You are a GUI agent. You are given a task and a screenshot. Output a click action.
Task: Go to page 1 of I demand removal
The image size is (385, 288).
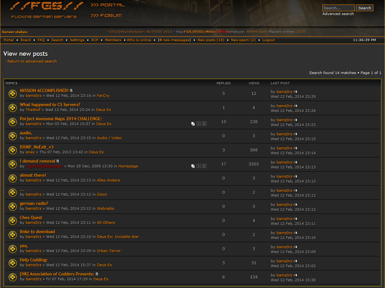199,166
